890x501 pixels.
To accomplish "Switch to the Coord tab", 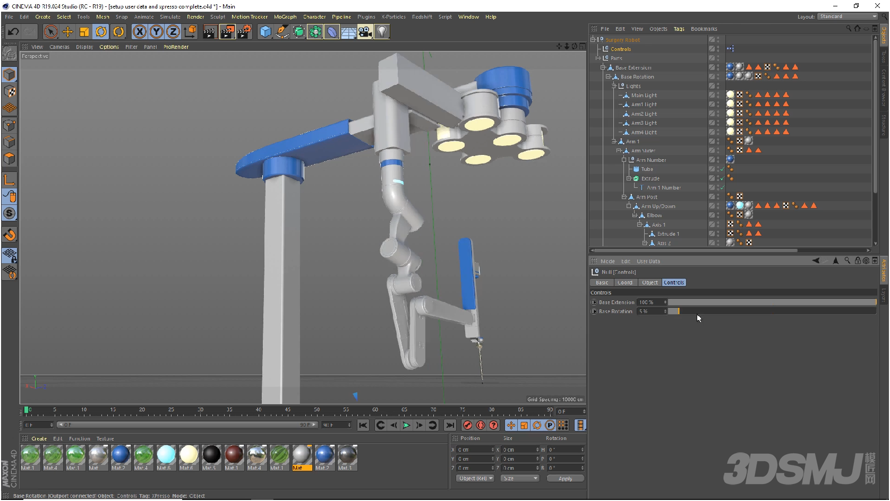I will pyautogui.click(x=625, y=283).
